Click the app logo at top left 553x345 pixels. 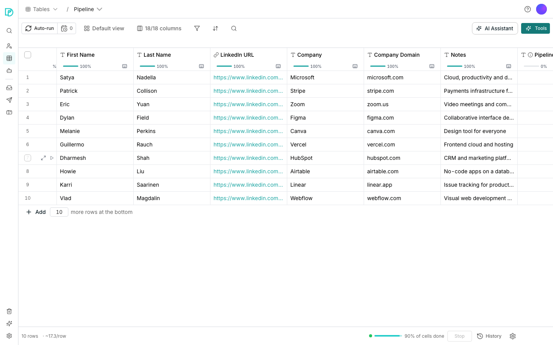9,12
